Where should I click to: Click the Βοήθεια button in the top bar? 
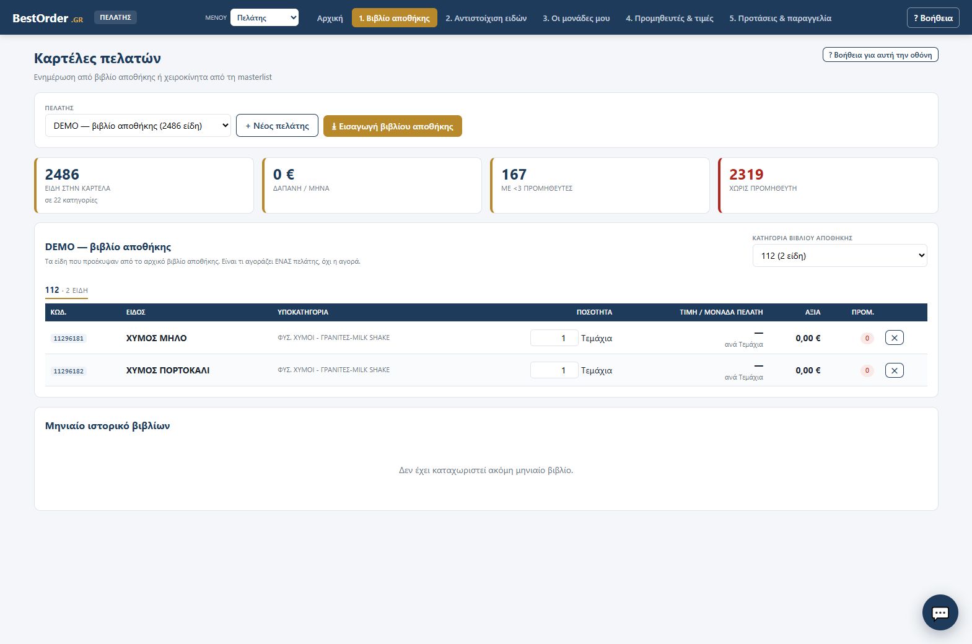click(933, 18)
